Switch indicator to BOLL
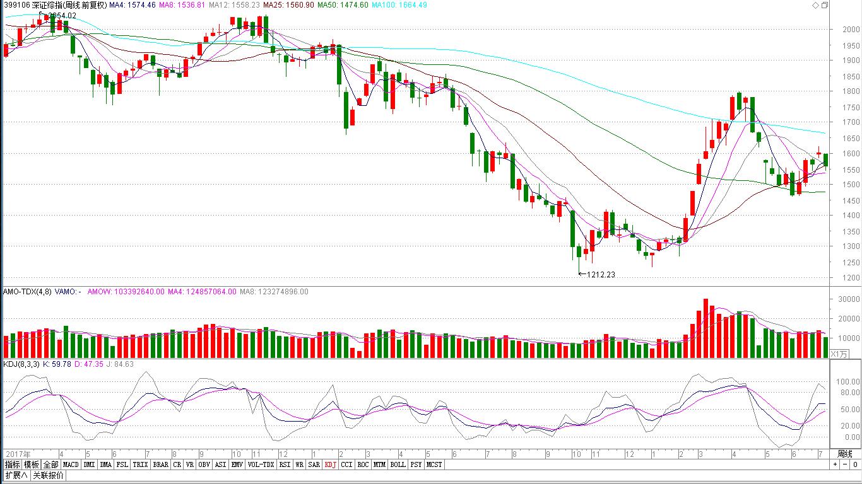 (398, 464)
